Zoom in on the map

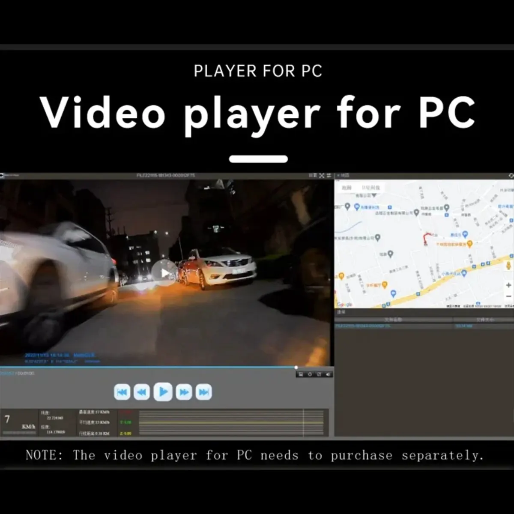point(509,285)
